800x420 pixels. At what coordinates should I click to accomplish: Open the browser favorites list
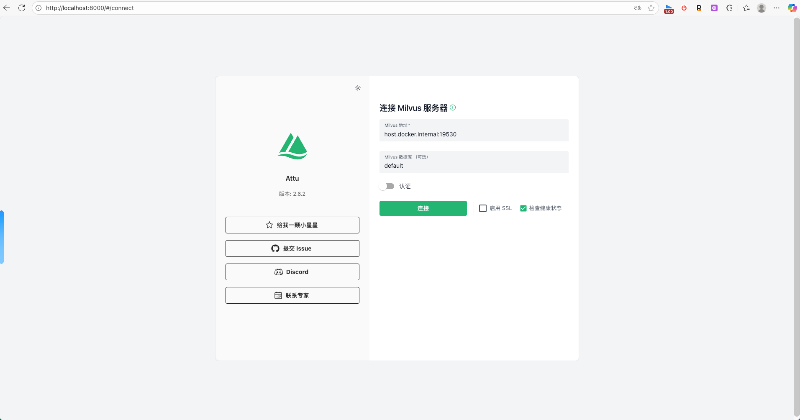[x=746, y=8]
